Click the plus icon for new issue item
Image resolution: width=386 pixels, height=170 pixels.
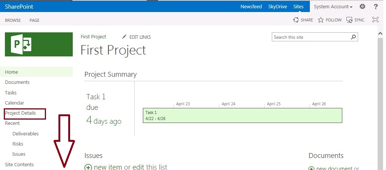pyautogui.click(x=88, y=167)
